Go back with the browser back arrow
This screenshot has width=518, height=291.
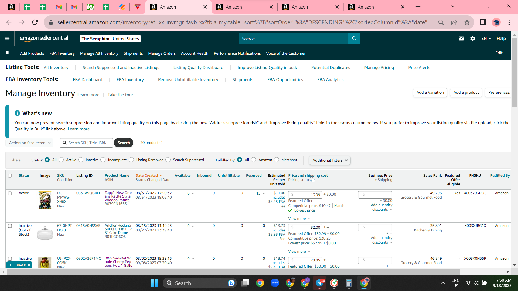[9, 22]
